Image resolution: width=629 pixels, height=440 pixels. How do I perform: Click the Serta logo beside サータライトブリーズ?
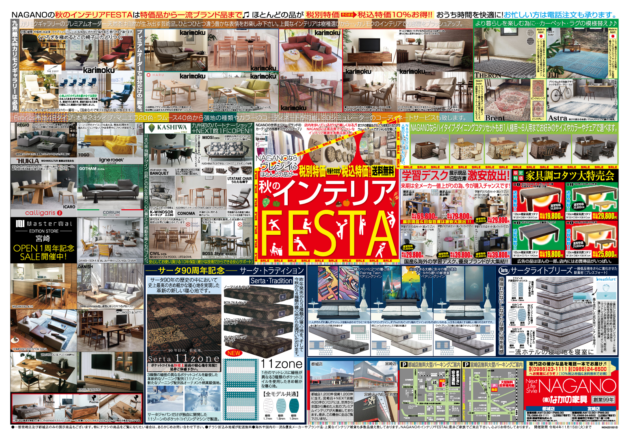pos(504,271)
